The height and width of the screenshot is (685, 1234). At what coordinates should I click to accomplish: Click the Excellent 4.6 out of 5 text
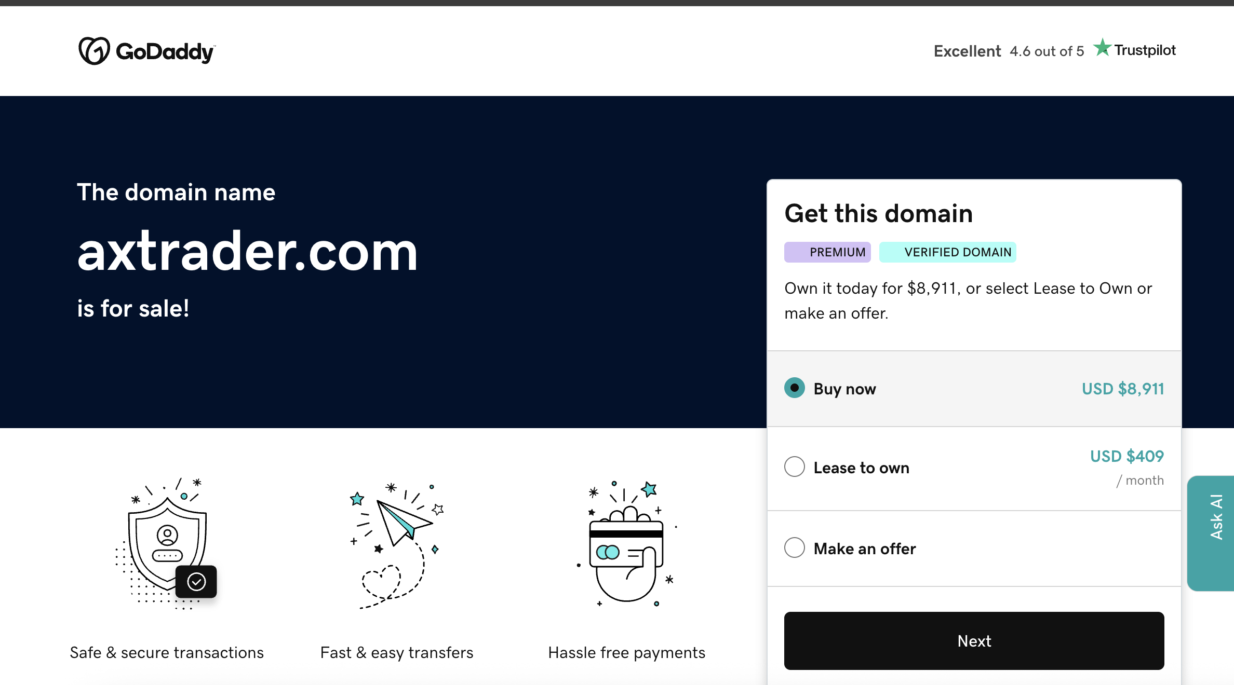tap(1009, 51)
